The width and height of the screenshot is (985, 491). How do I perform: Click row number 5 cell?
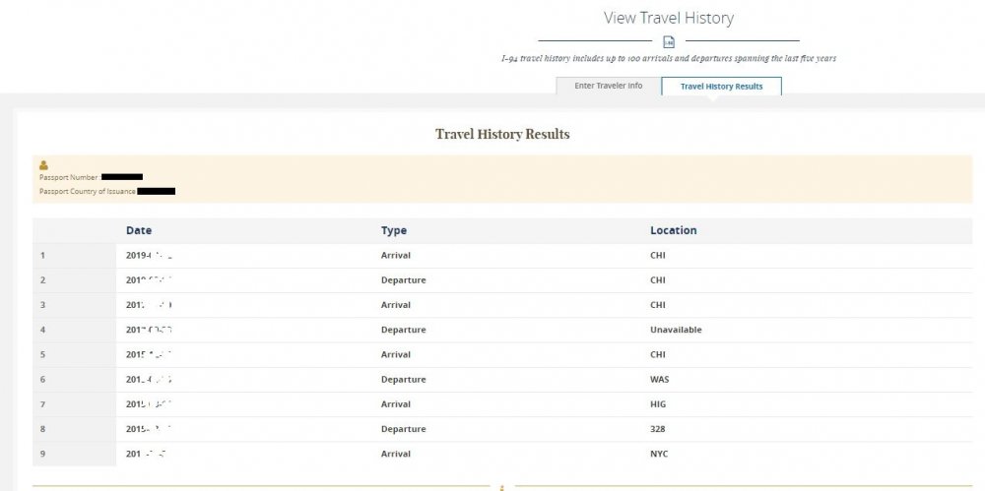tap(74, 355)
